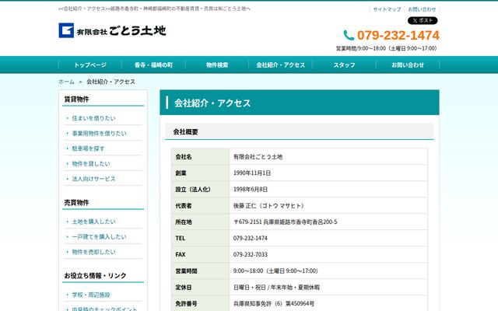This screenshot has height=311, width=498.
Task: Click the 9:00～18:00 business hours table cell
Action: pyautogui.click(x=328, y=271)
